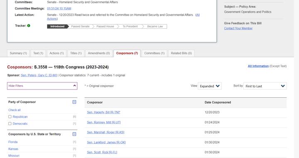This screenshot has height=158, width=299.
Task: Open Sen. Romney, Mitt cosponsor link
Action: click(104, 122)
